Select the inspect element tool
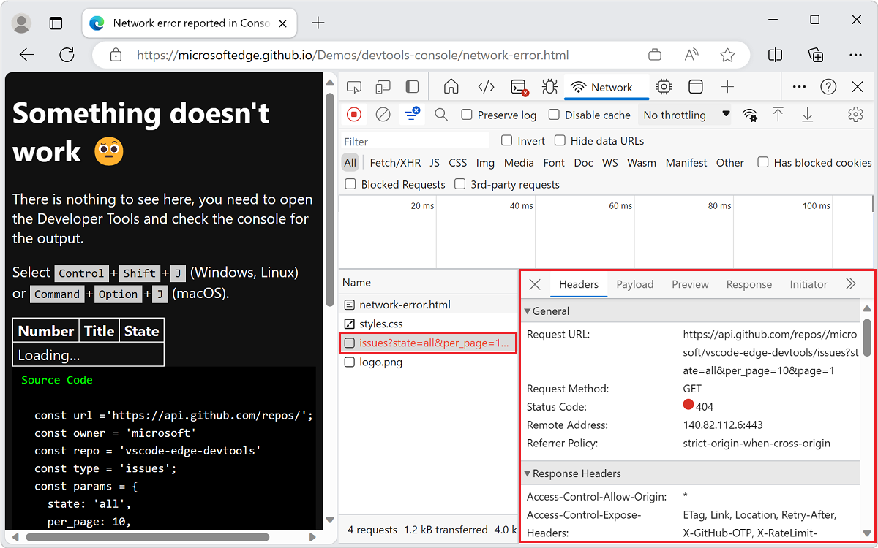 pos(354,86)
